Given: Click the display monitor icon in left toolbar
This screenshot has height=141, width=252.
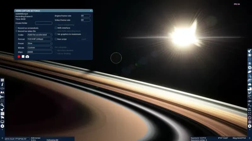Looking at the screenshot, I should pyautogui.click(x=2, y=122).
